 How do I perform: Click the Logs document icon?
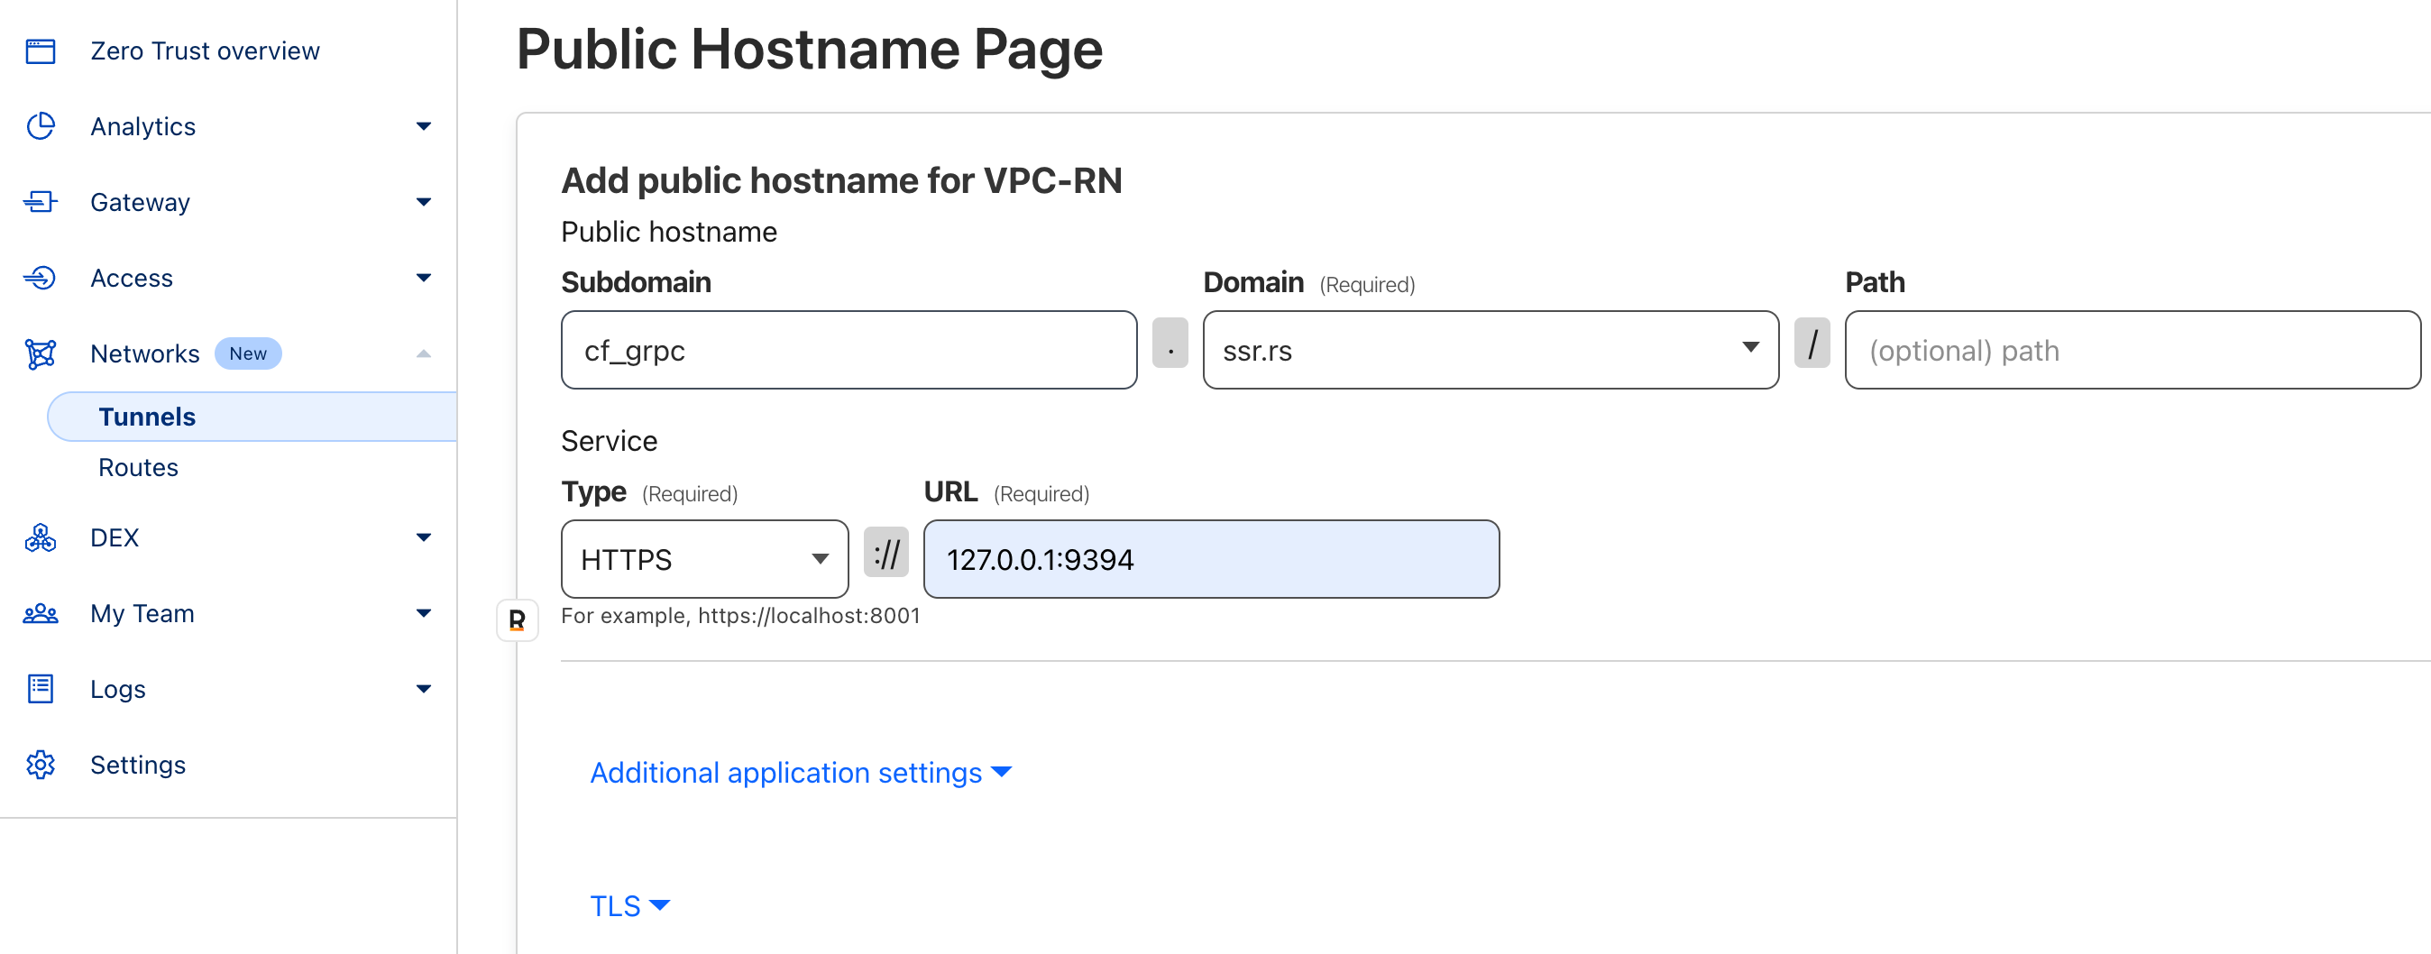click(x=41, y=689)
